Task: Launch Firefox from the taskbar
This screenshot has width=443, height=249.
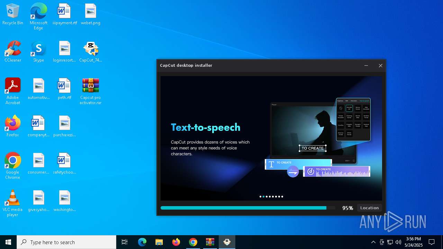Action: 176,242
